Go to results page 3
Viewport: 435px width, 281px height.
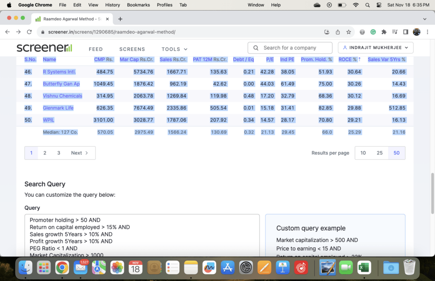pyautogui.click(x=59, y=153)
